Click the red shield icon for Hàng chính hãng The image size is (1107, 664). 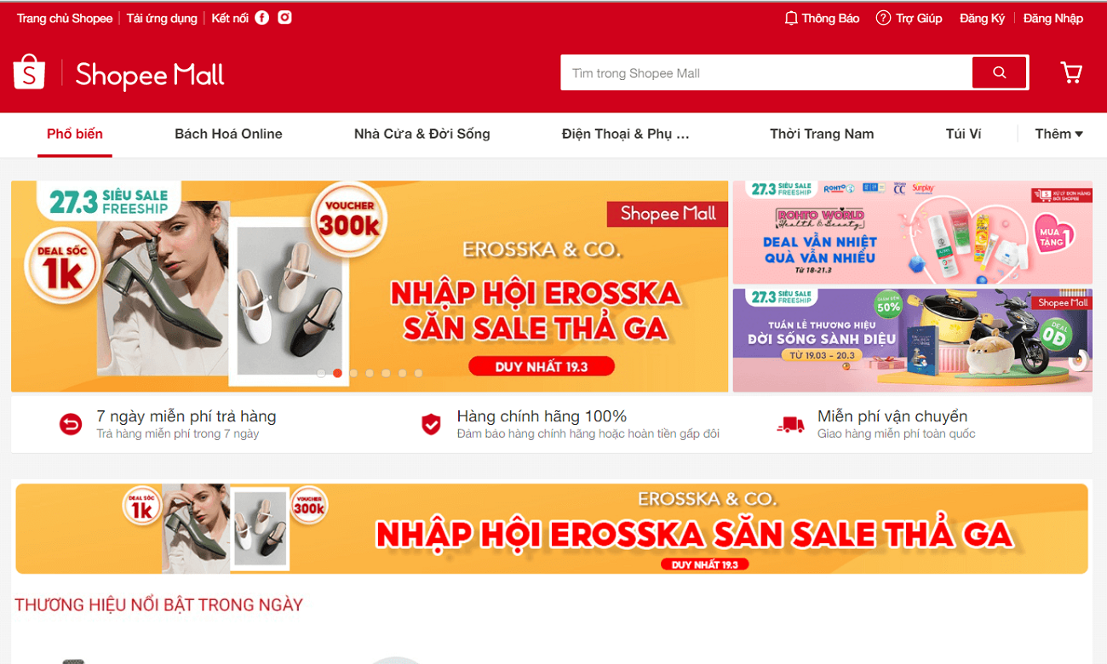point(432,424)
